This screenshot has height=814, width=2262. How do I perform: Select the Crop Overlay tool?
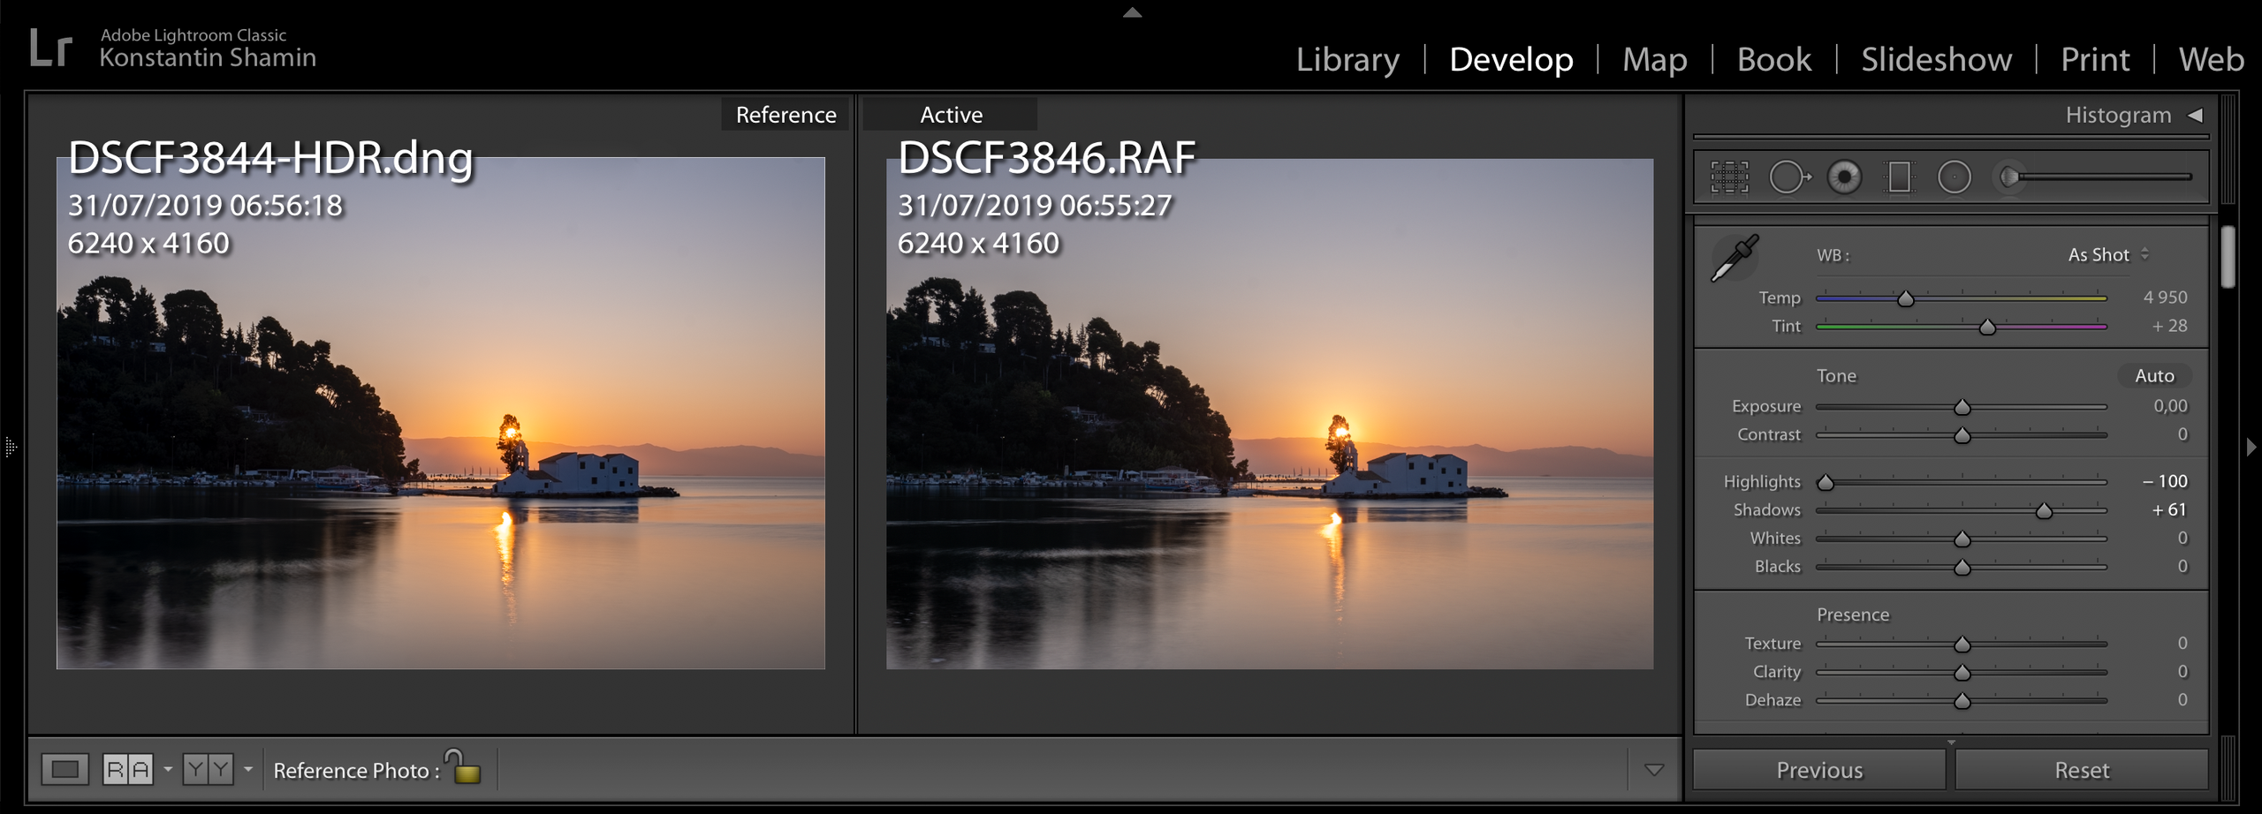tap(1729, 177)
